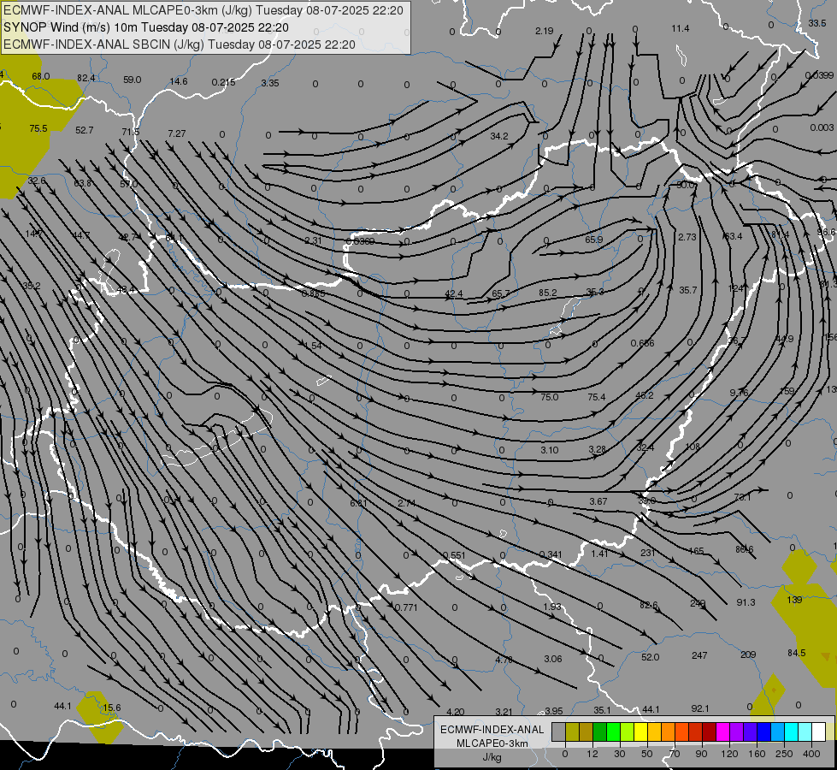Image resolution: width=837 pixels, height=770 pixels.
Task: Select the map value 1.41
Action: (x=599, y=554)
